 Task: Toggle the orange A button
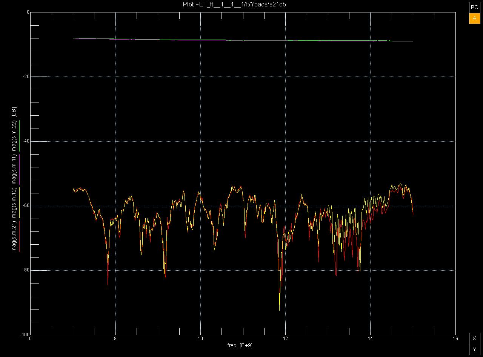pyautogui.click(x=474, y=18)
